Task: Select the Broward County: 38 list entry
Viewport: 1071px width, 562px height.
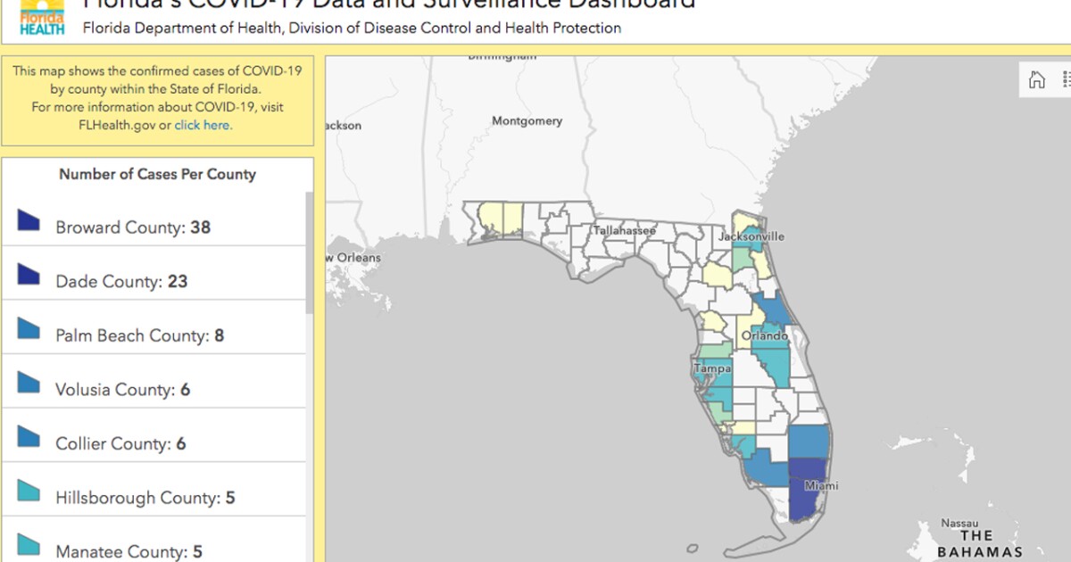Action: [x=134, y=227]
